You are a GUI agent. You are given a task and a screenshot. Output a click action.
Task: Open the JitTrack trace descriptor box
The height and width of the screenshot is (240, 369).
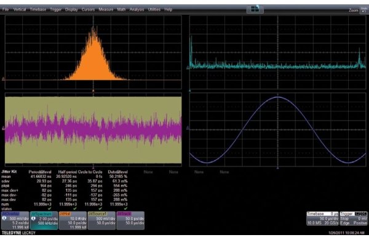coord(130,220)
